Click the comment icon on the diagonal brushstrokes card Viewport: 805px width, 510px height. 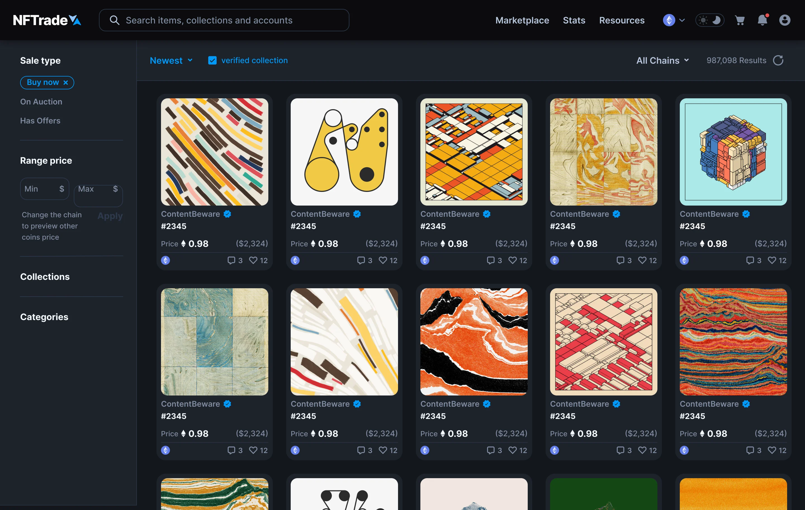tap(231, 260)
